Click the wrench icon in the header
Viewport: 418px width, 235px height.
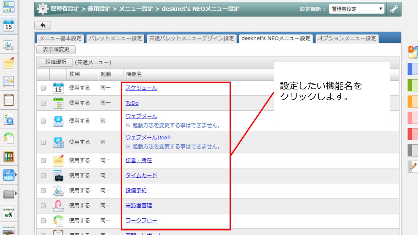click(x=394, y=9)
